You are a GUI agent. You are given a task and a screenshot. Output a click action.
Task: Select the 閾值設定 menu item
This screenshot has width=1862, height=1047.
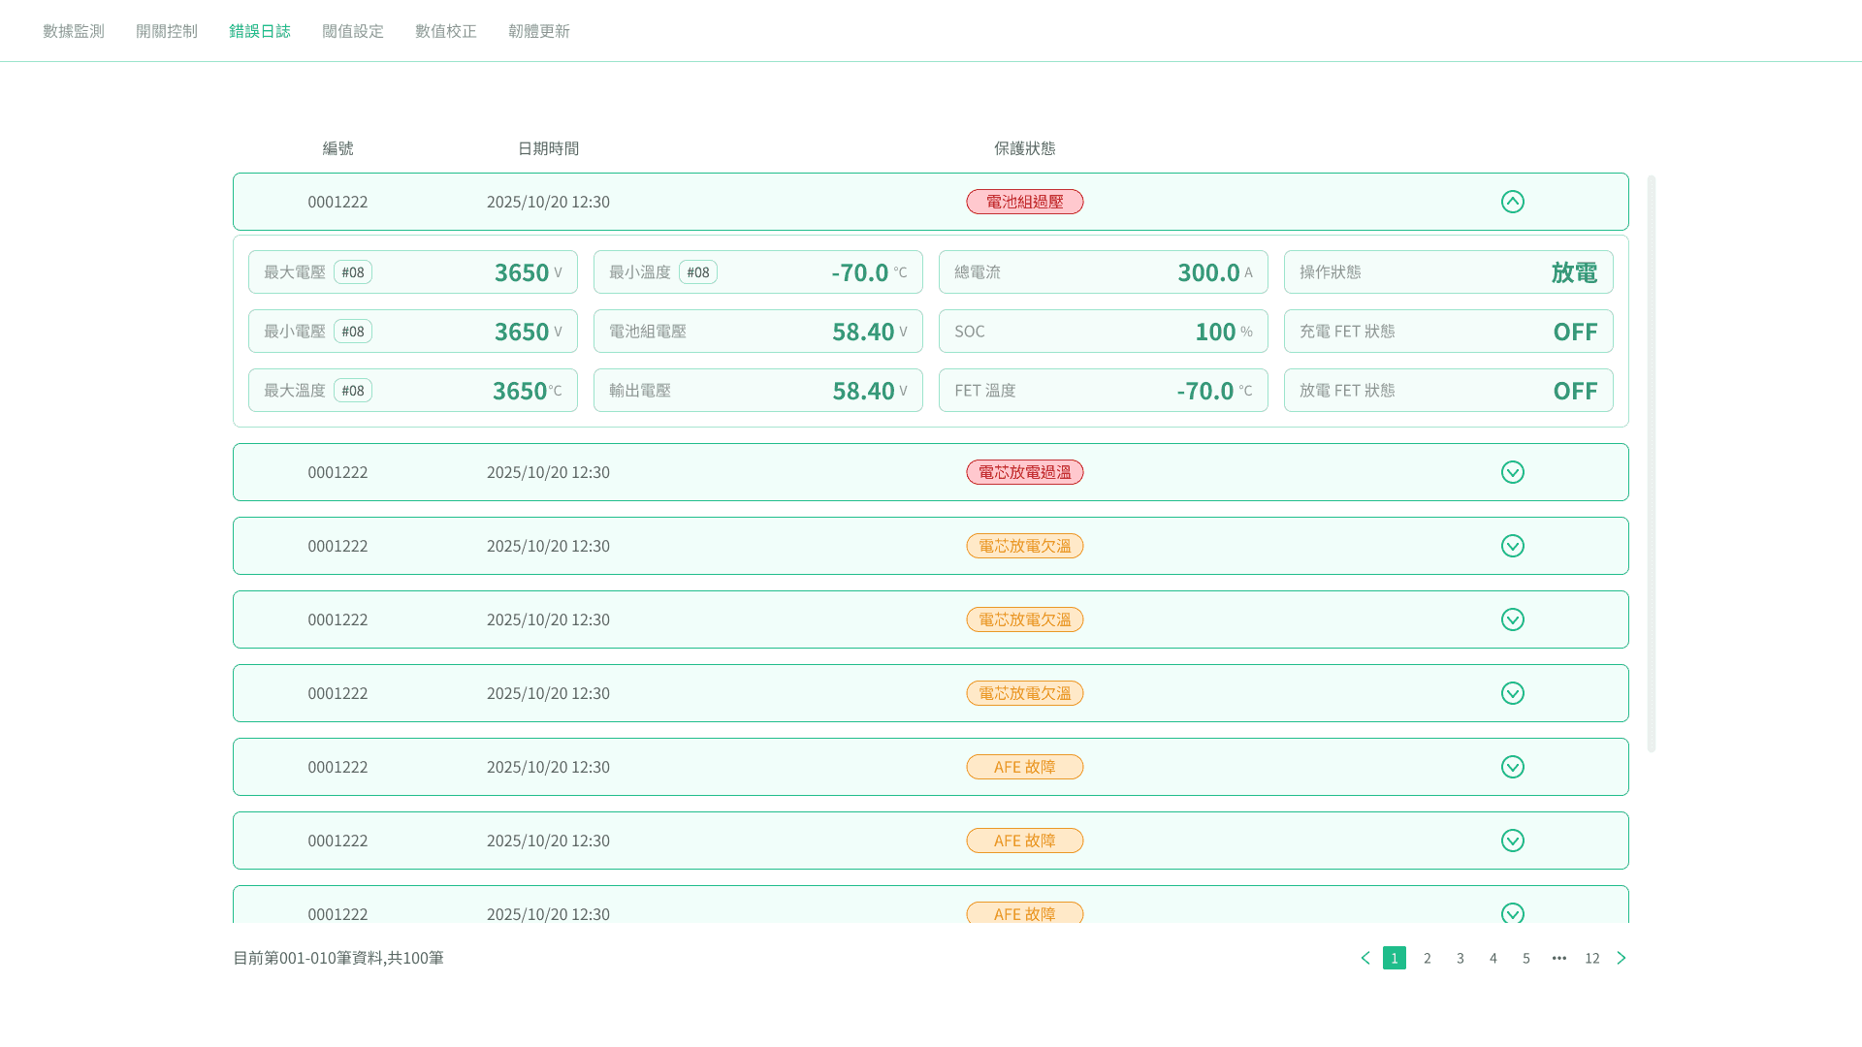pyautogui.click(x=353, y=30)
